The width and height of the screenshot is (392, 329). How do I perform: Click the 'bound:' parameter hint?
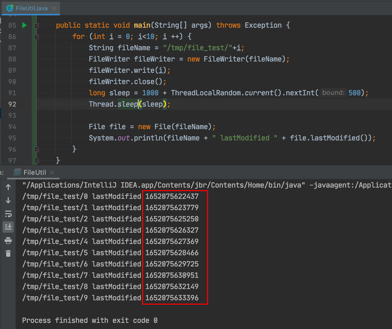333,93
